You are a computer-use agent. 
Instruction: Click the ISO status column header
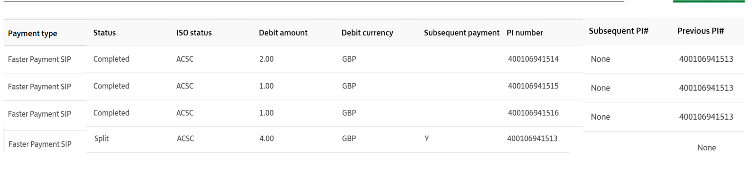point(194,33)
